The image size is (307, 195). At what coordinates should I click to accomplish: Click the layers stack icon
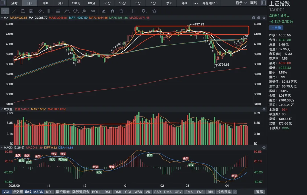[154, 11]
